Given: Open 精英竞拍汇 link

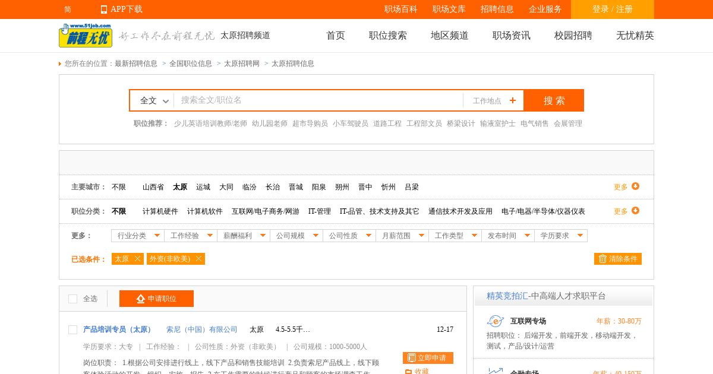Looking at the screenshot, I should click(507, 296).
